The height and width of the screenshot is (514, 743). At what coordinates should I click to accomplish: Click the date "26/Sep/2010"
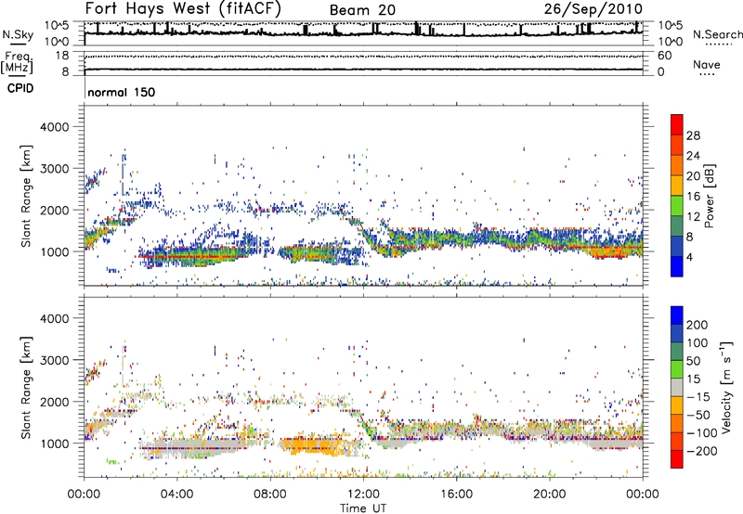593,8
